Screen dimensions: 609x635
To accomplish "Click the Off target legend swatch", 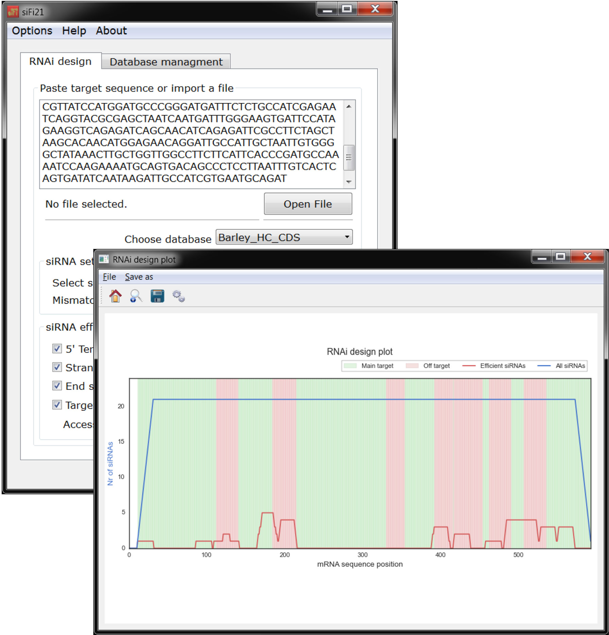I will click(412, 366).
